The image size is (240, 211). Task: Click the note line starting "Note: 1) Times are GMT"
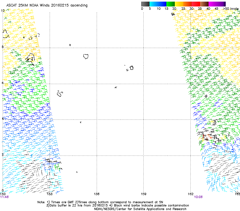pyautogui.click(x=100, y=202)
